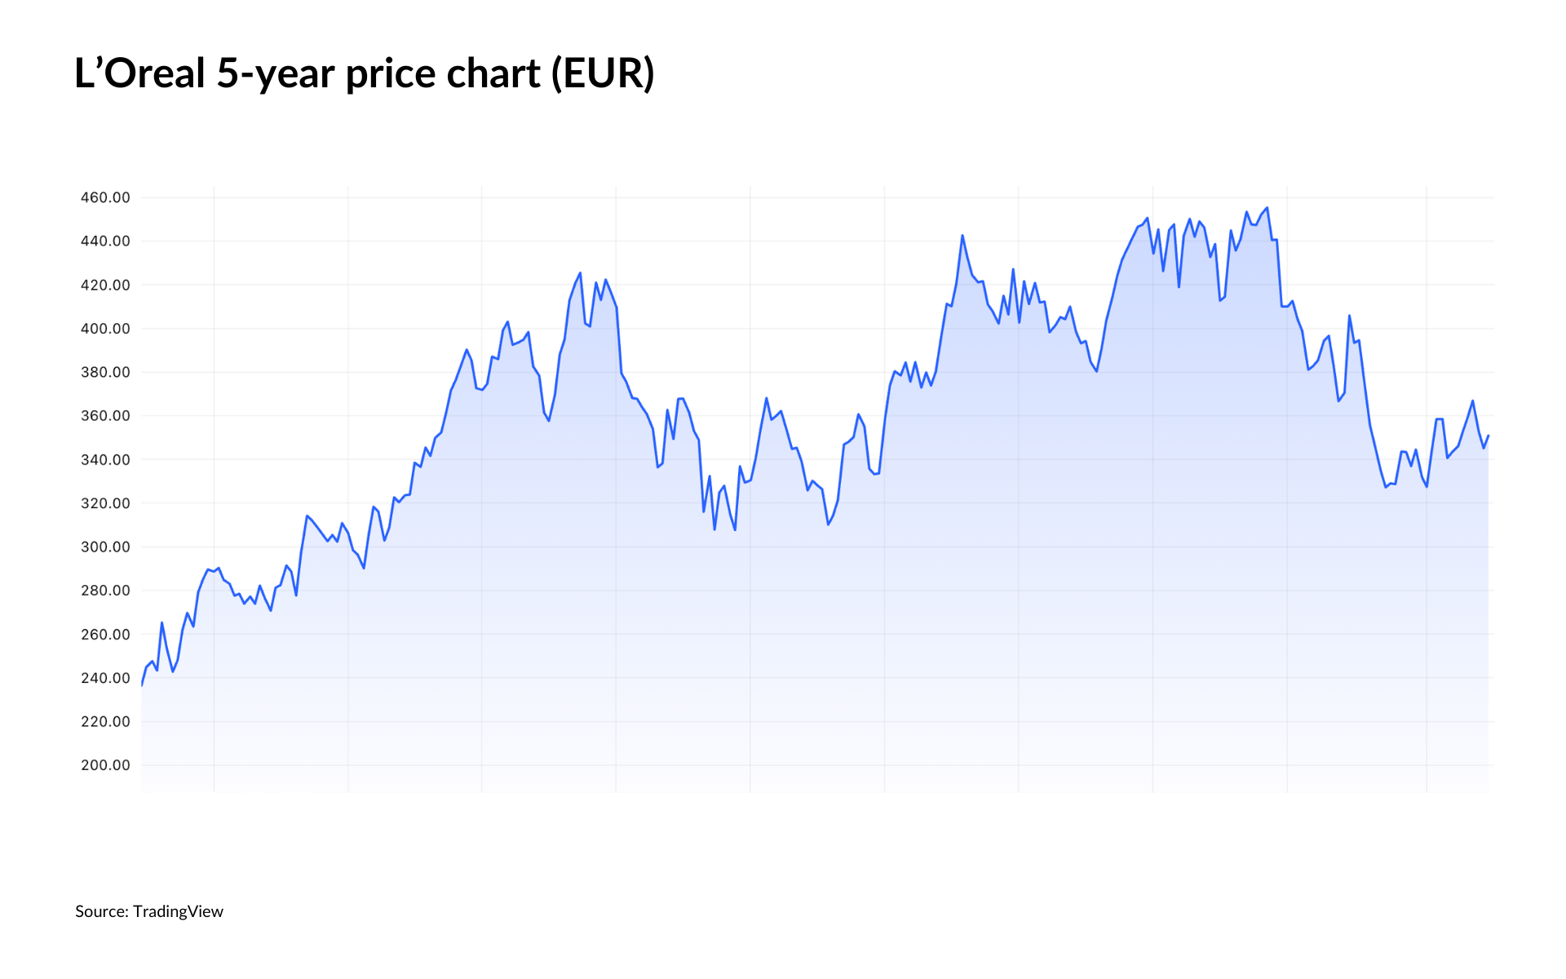Image resolution: width=1566 pixels, height=979 pixels.
Task: Click the 420.00 price axis label
Action: pyautogui.click(x=105, y=285)
